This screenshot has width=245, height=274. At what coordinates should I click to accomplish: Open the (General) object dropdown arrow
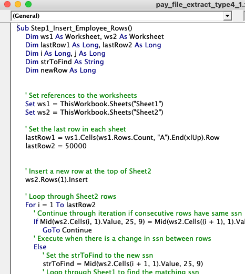coord(228,16)
